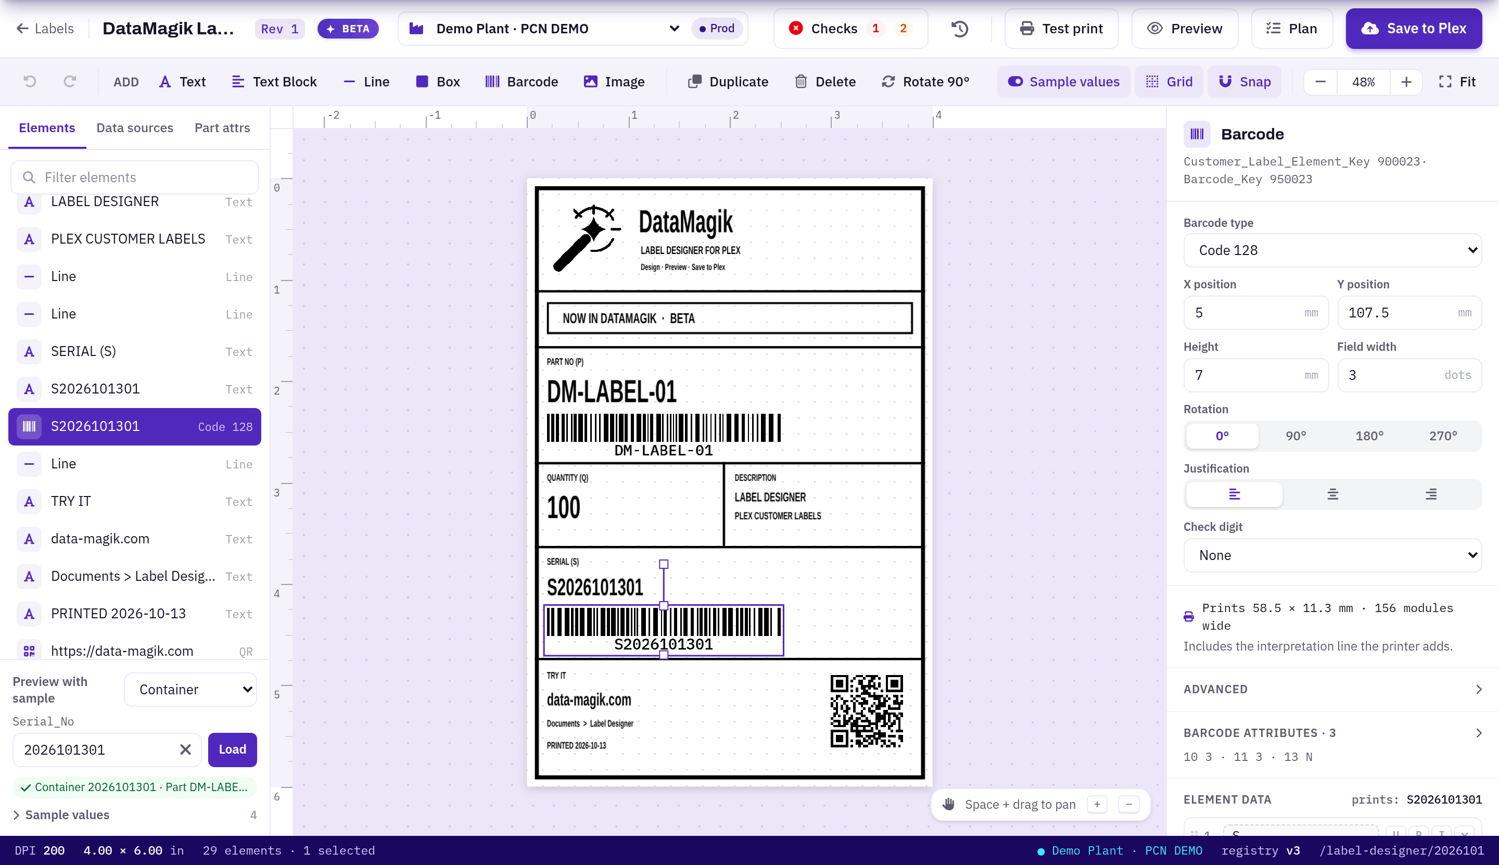Viewport: 1499px width, 865px height.
Task: Click the redo arrow icon
Action: (x=70, y=81)
